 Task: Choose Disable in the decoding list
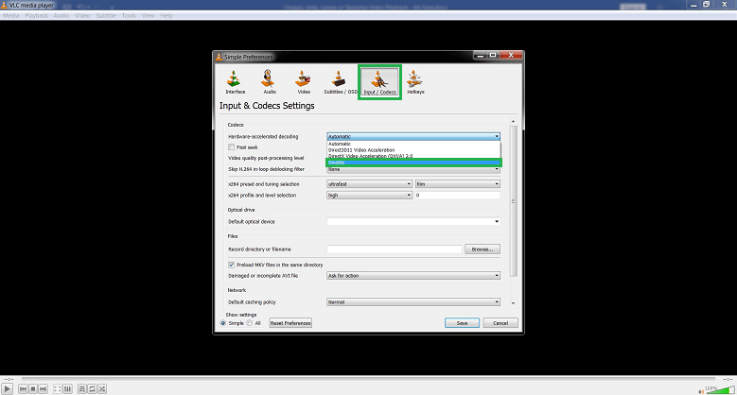pyautogui.click(x=413, y=162)
